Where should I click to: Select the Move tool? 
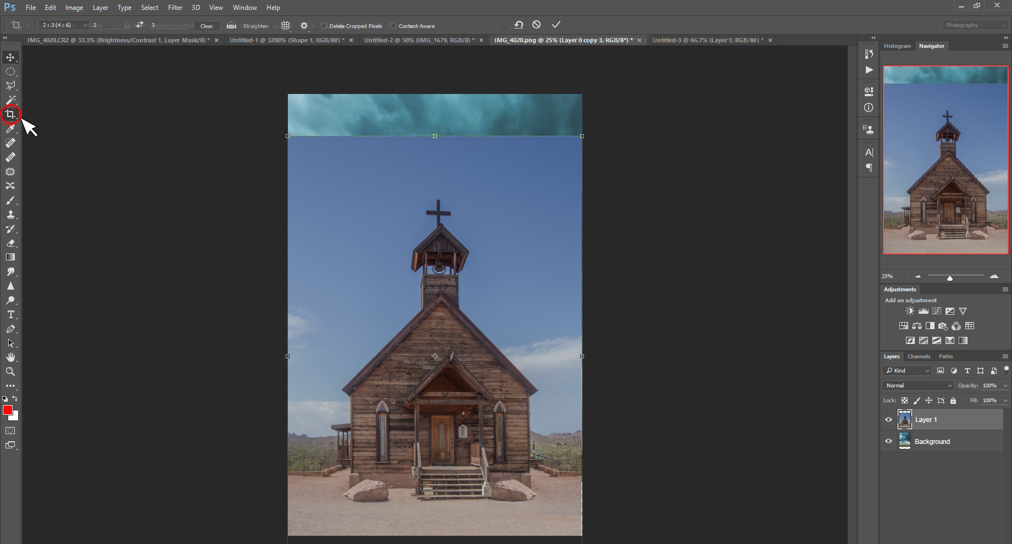click(10, 57)
